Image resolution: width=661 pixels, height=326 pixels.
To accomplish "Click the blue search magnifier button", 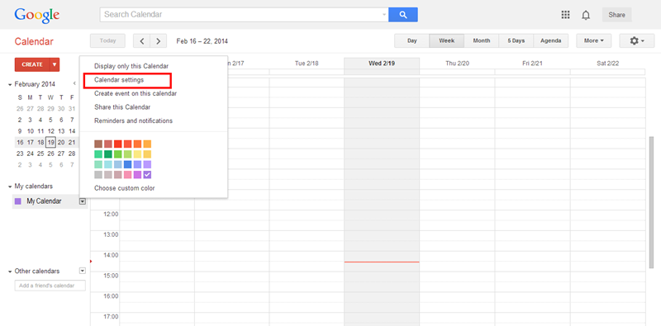I will click(x=403, y=15).
